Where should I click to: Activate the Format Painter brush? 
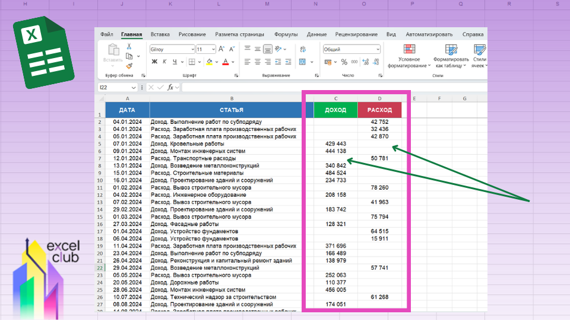[129, 66]
